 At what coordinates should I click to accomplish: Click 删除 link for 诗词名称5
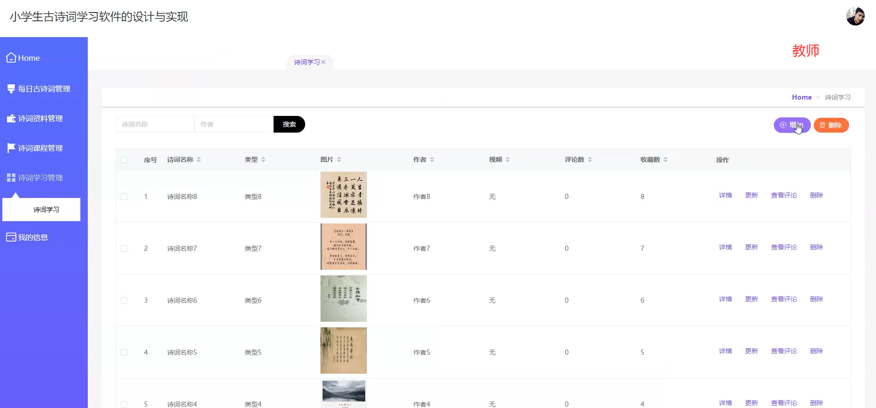pyautogui.click(x=817, y=351)
